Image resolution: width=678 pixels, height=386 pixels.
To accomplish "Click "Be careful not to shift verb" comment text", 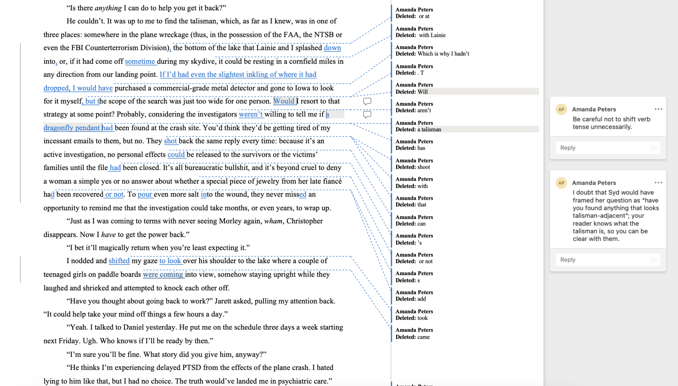I will click(x=611, y=119).
